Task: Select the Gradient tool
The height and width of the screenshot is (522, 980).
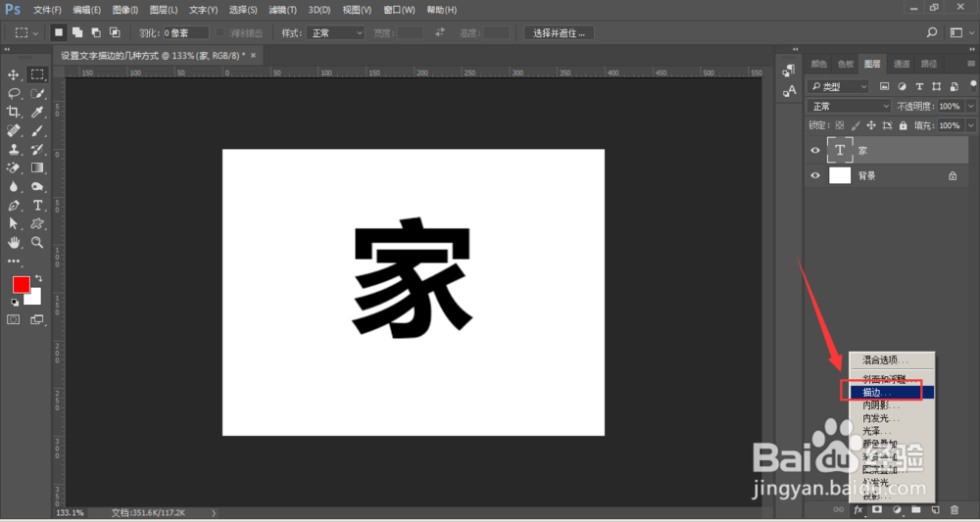Action: tap(37, 167)
